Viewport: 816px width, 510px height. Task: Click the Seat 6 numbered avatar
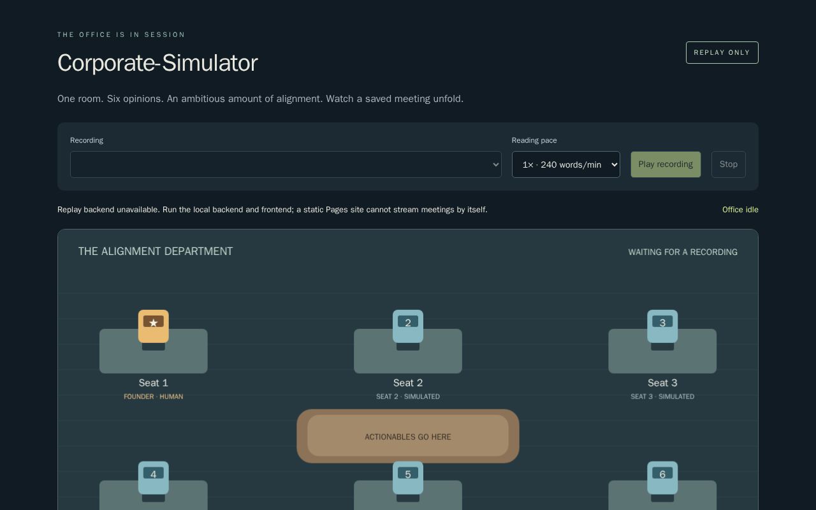pos(662,478)
